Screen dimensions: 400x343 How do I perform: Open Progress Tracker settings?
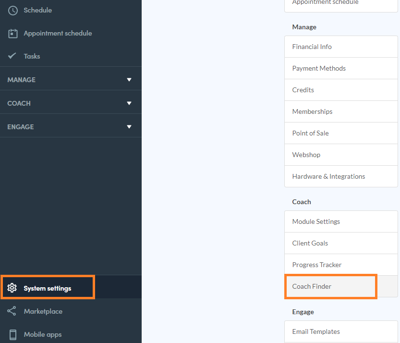pos(341,265)
